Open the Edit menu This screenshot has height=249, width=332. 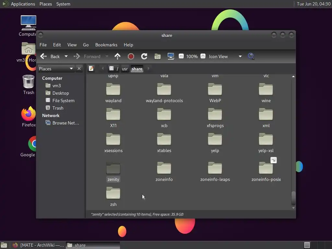(x=57, y=45)
